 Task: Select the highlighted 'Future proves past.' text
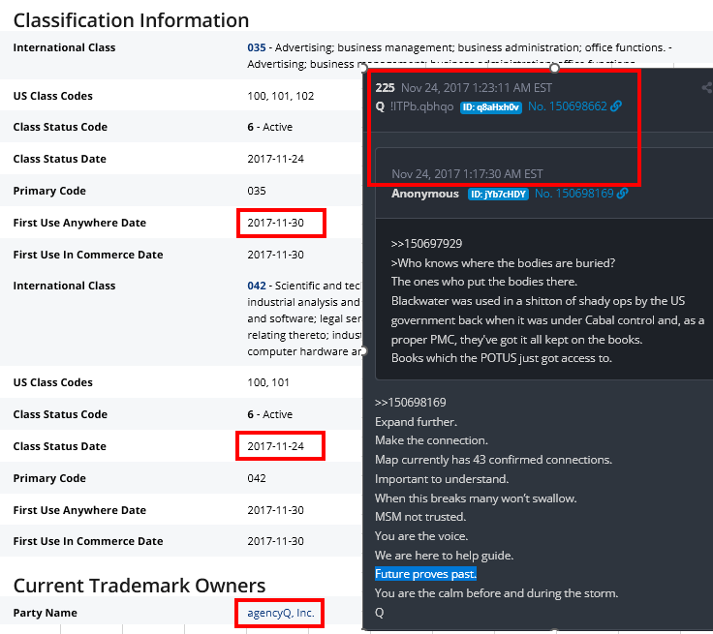pos(425,574)
